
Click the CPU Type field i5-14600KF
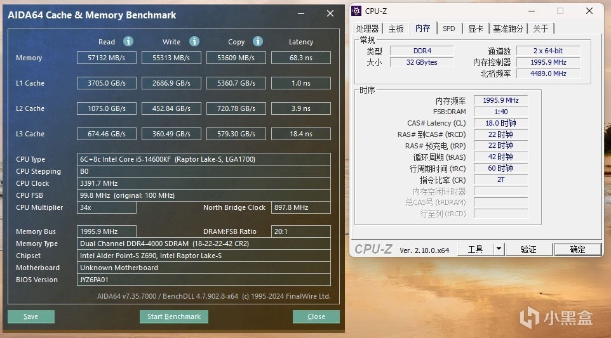(204, 159)
